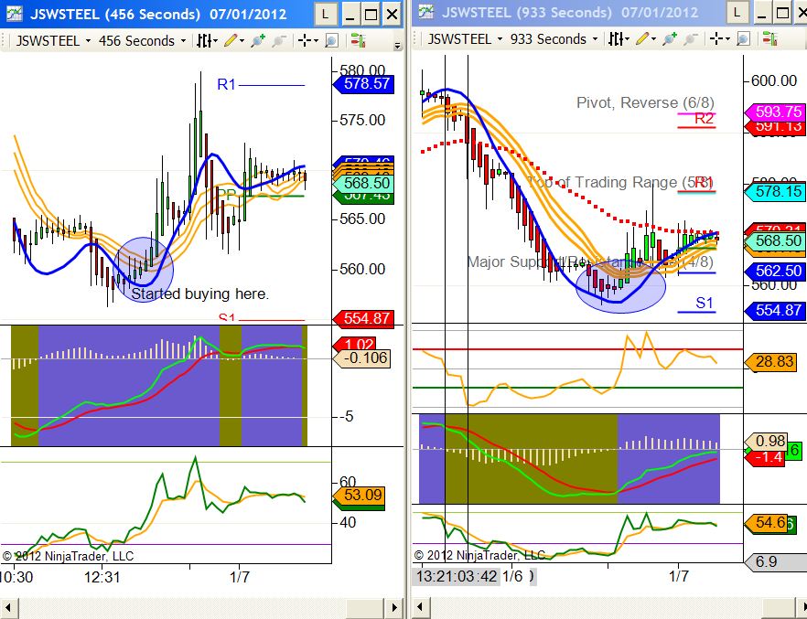Click the orange 28.83 indicator marker

tap(771, 361)
